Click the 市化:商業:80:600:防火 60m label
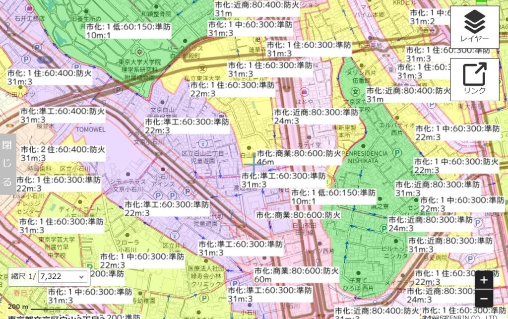 [297, 275]
